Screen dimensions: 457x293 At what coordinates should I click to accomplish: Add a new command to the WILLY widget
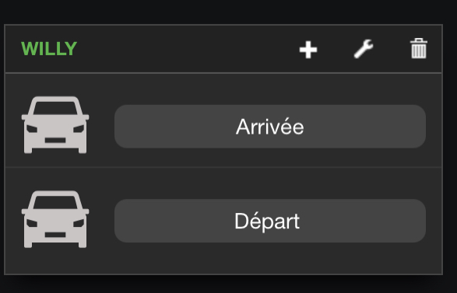[x=308, y=50]
